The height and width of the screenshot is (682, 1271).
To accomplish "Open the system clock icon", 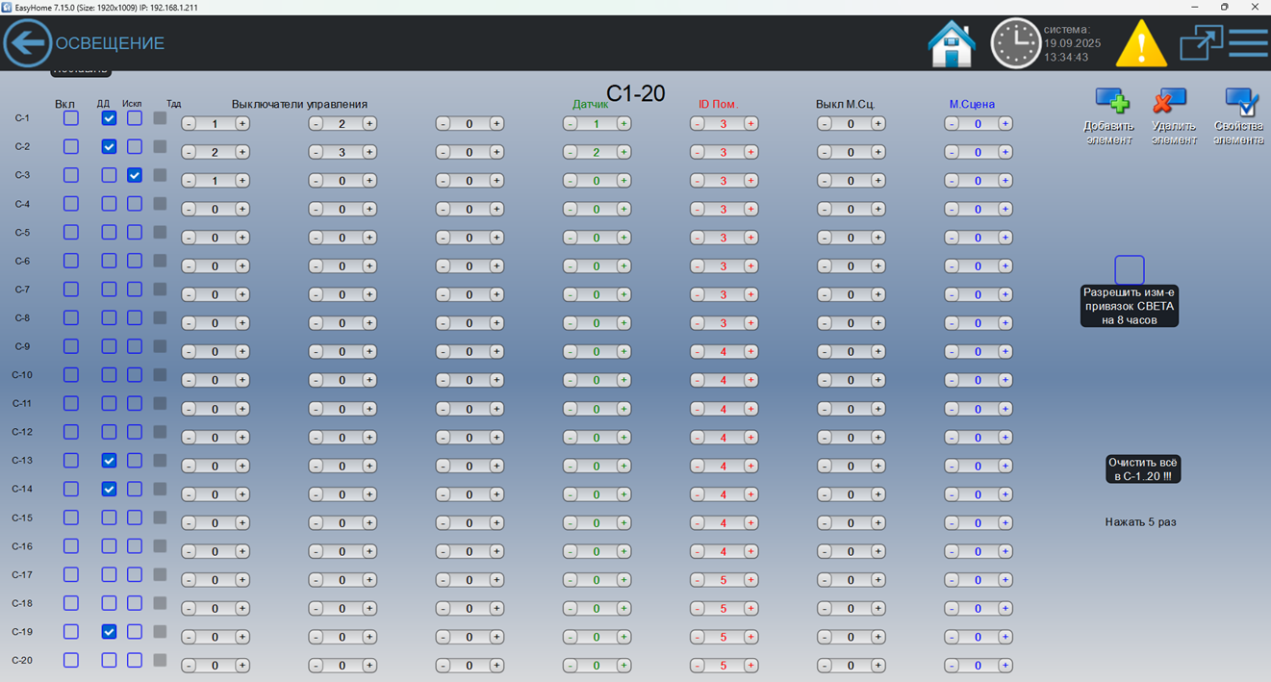I will click(1015, 44).
